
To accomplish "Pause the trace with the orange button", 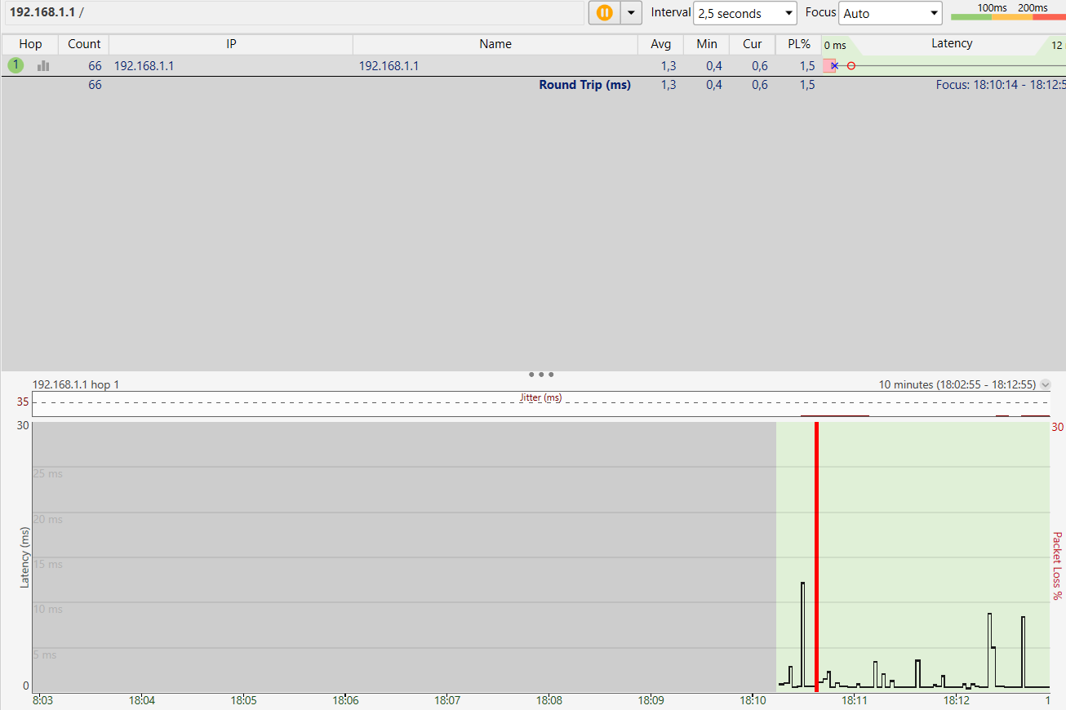I will [x=604, y=13].
